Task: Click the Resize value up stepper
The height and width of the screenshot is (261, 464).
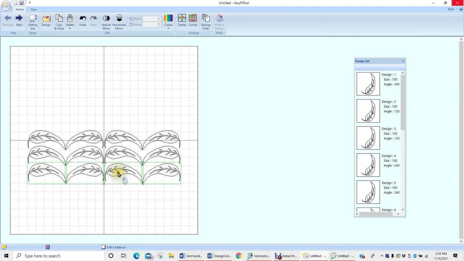Action: [x=159, y=18]
